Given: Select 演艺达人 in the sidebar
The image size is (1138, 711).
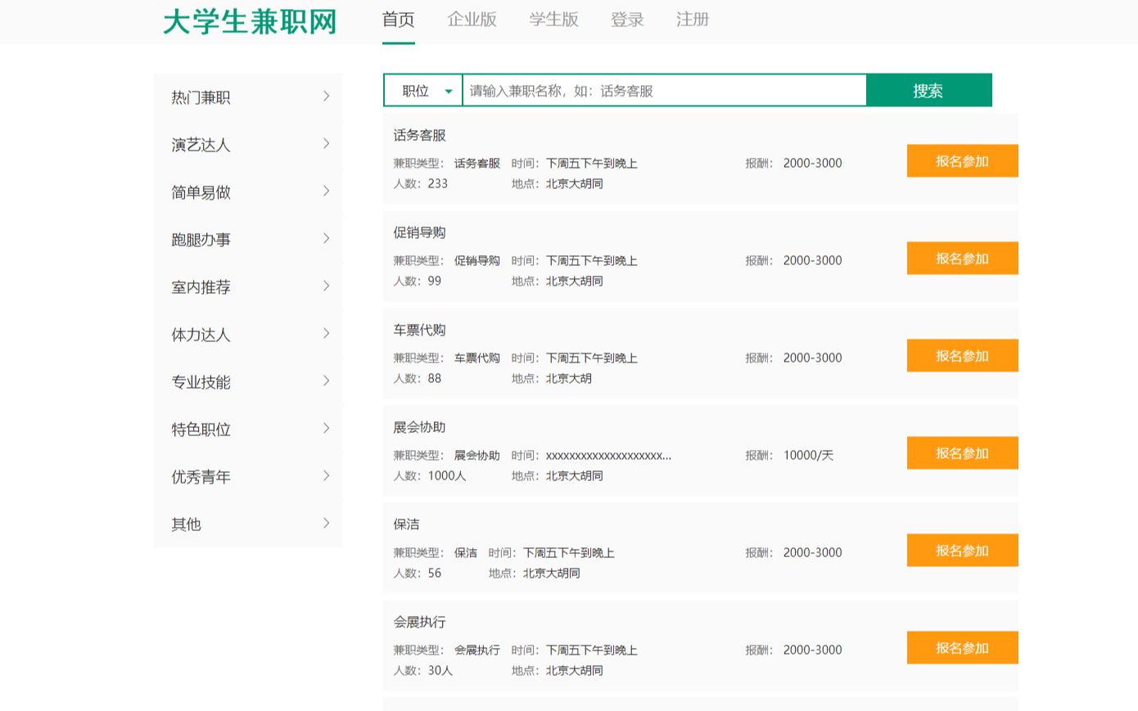Looking at the screenshot, I should tap(201, 145).
